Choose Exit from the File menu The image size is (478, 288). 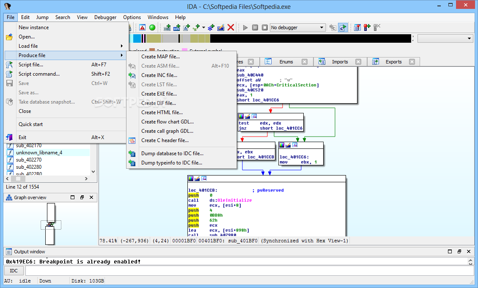tap(65, 137)
